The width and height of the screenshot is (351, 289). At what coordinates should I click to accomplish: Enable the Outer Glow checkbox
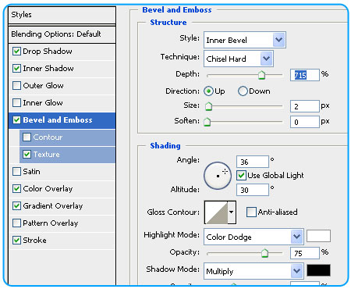pyautogui.click(x=16, y=86)
